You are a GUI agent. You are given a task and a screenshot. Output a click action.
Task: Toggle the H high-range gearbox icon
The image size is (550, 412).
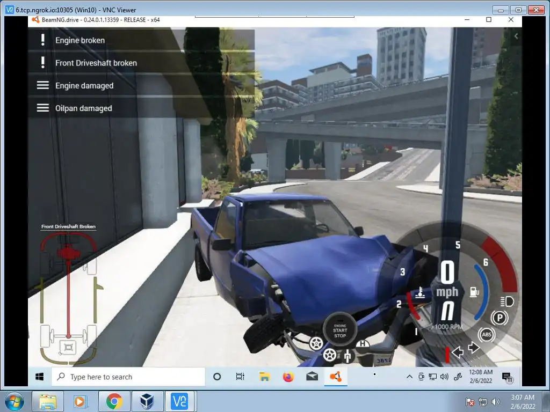tap(363, 344)
